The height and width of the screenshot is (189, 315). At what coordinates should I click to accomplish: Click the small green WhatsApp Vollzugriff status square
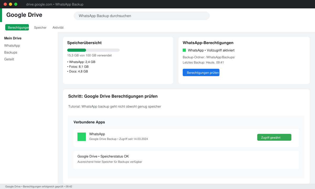click(184, 50)
